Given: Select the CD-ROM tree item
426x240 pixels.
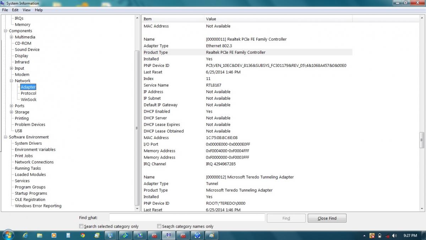Looking at the screenshot, I should [x=23, y=43].
